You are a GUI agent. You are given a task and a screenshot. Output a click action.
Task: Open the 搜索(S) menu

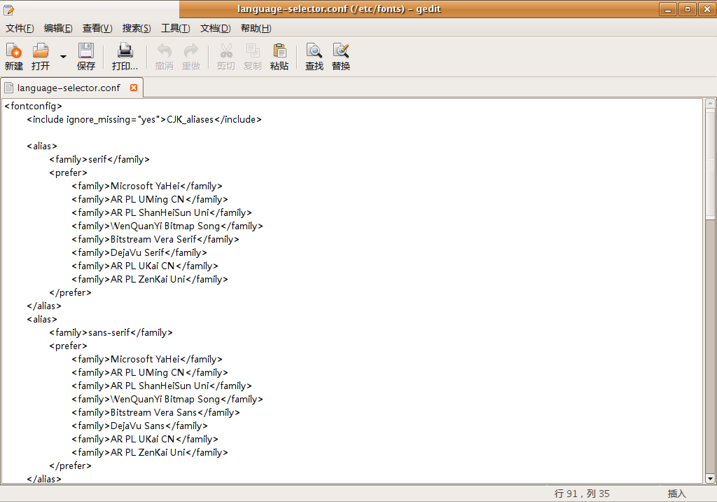tap(137, 29)
